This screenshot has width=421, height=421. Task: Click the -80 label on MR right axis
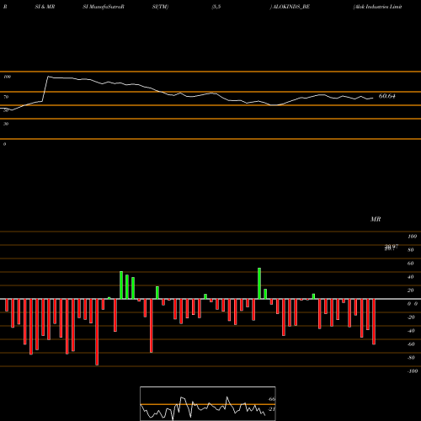tap(411, 358)
